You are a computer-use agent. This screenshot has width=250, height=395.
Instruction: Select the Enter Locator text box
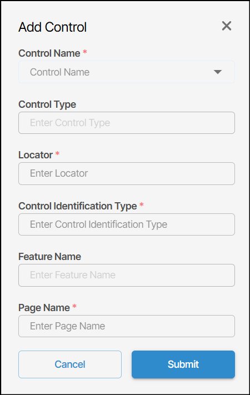point(127,173)
